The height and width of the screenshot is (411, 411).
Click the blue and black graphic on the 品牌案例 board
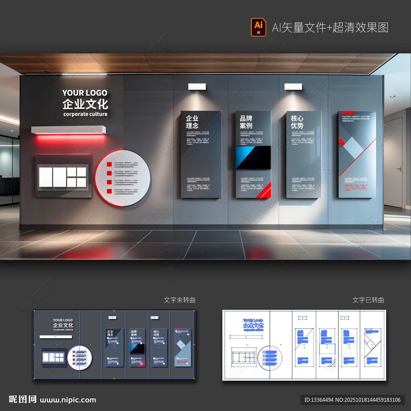pos(253,157)
